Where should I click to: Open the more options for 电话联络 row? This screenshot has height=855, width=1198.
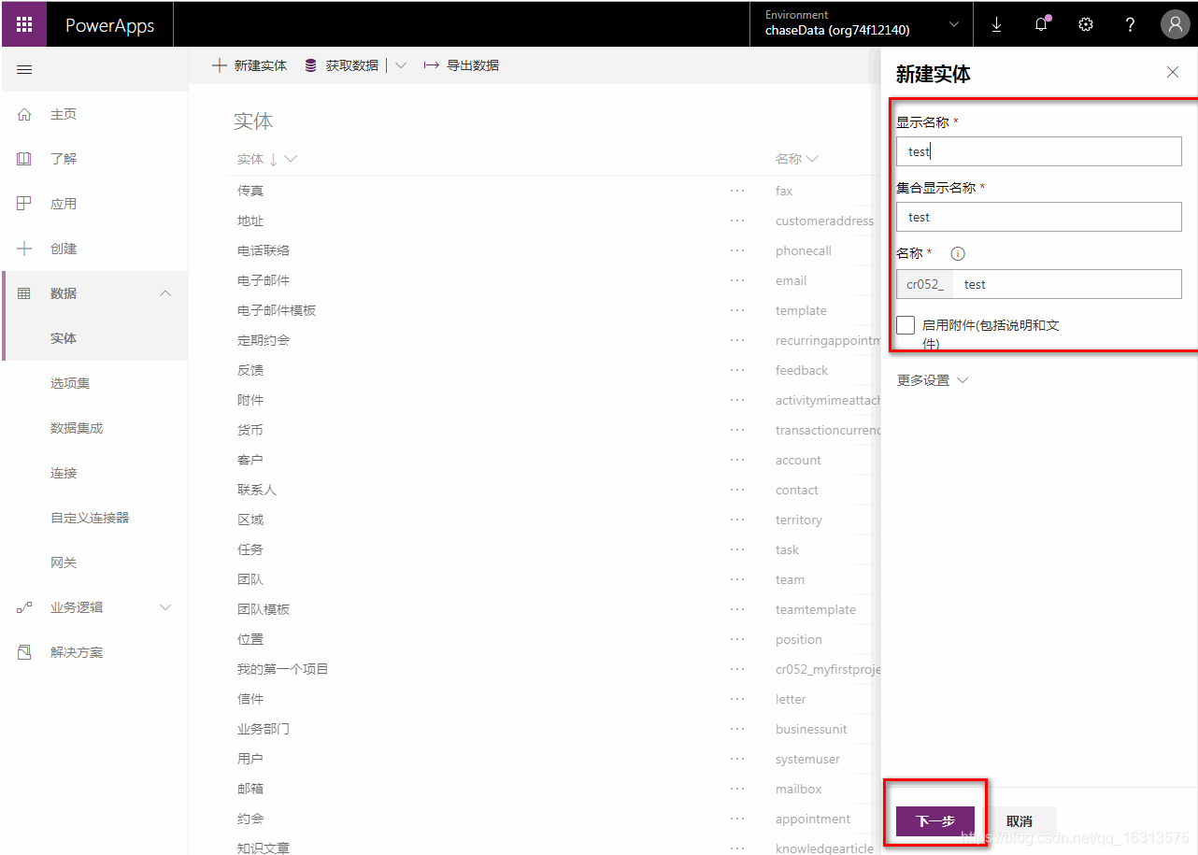coord(737,250)
